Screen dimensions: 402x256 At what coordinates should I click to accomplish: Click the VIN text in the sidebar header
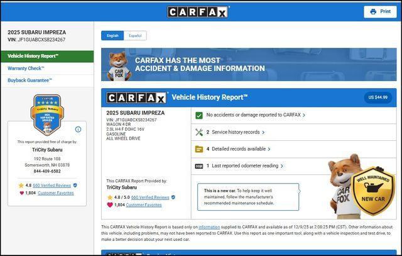tap(36, 40)
